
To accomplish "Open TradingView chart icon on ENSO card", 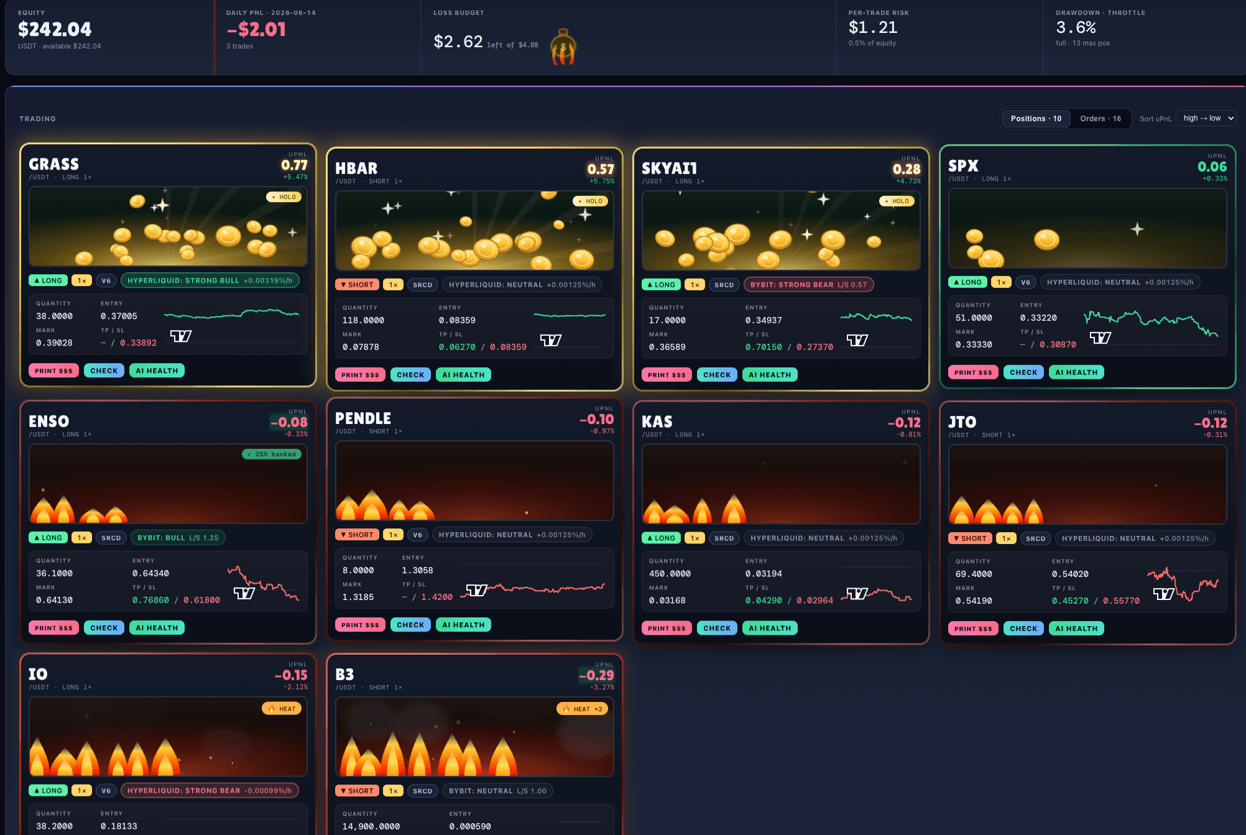I will click(x=244, y=593).
